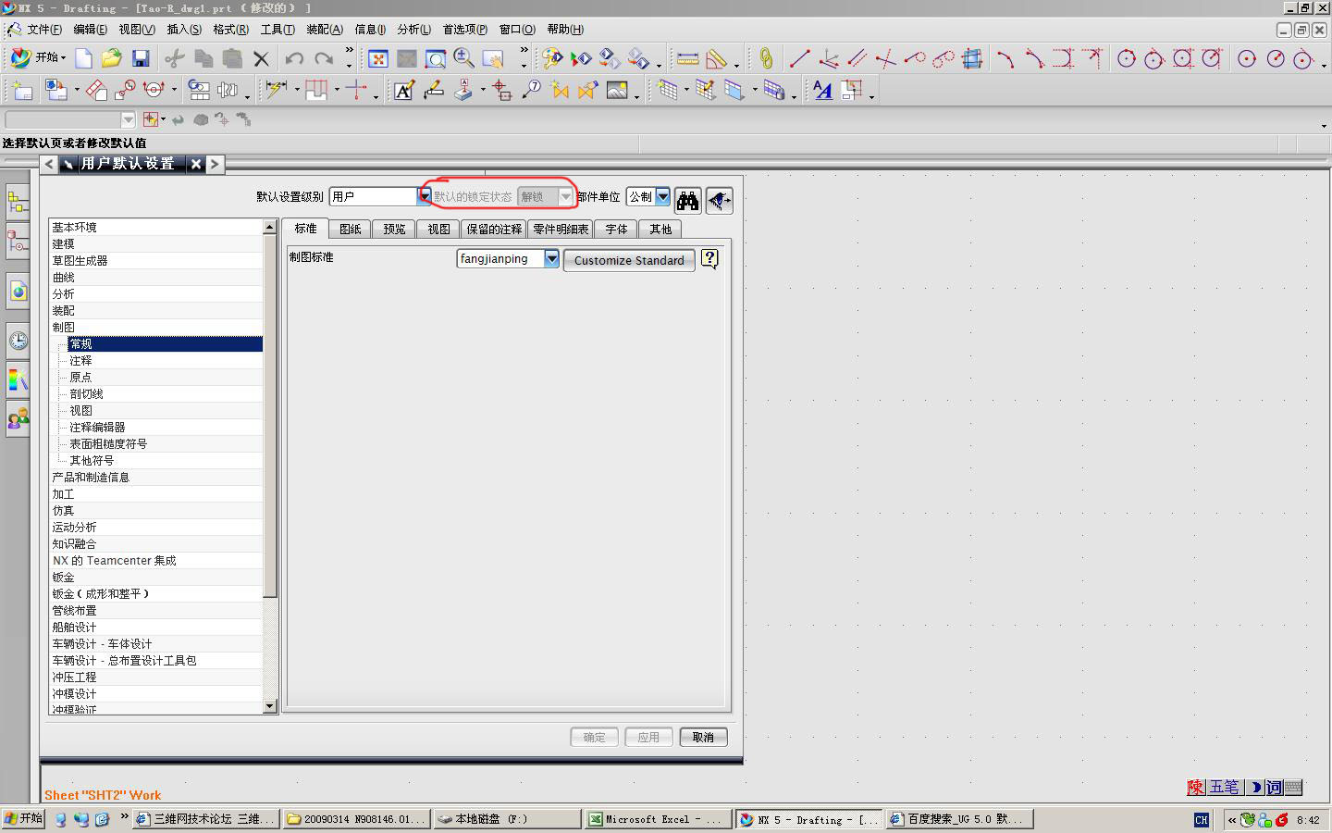The height and width of the screenshot is (833, 1332).
Task: Switch to the 图纸 tab
Action: tap(350, 229)
